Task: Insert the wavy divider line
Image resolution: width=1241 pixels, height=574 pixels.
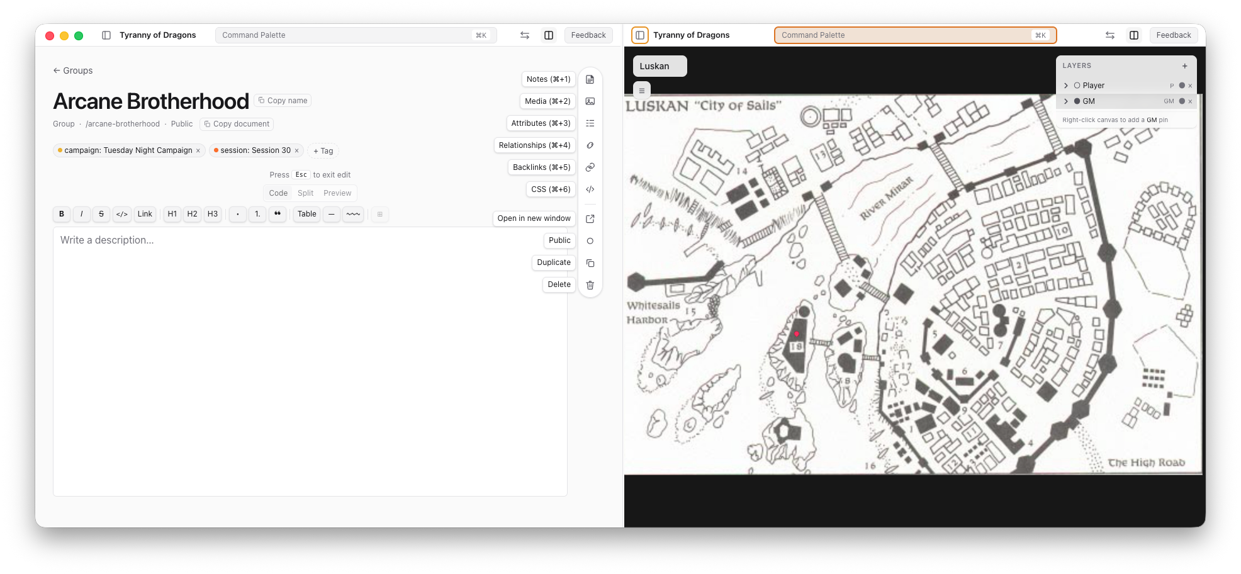Action: click(x=353, y=214)
